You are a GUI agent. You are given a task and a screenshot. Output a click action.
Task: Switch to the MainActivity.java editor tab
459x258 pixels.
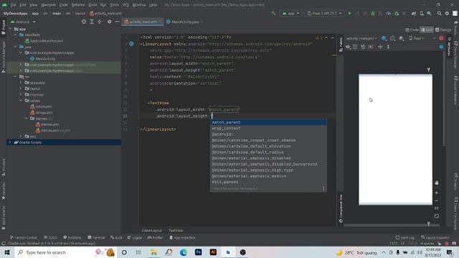(x=185, y=21)
